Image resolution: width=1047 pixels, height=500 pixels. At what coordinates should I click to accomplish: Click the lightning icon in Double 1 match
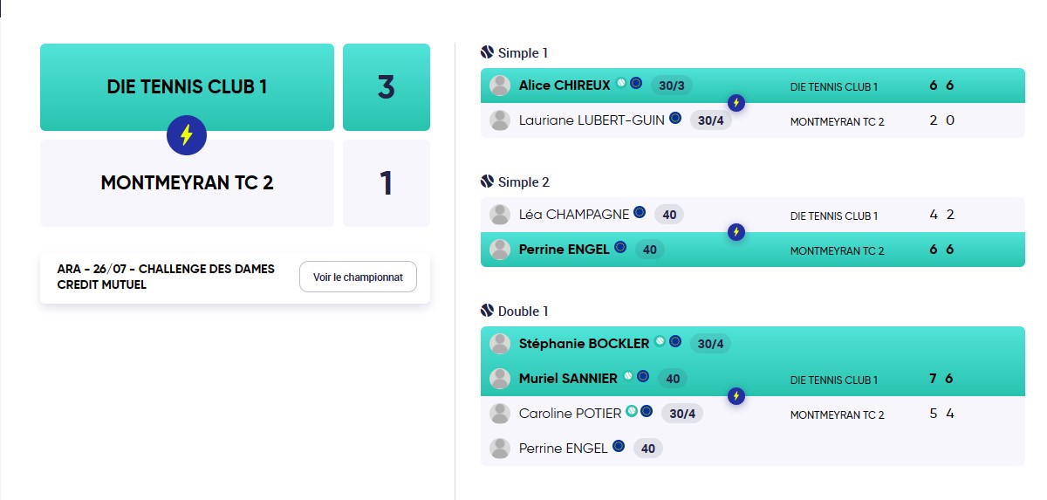pos(736,396)
